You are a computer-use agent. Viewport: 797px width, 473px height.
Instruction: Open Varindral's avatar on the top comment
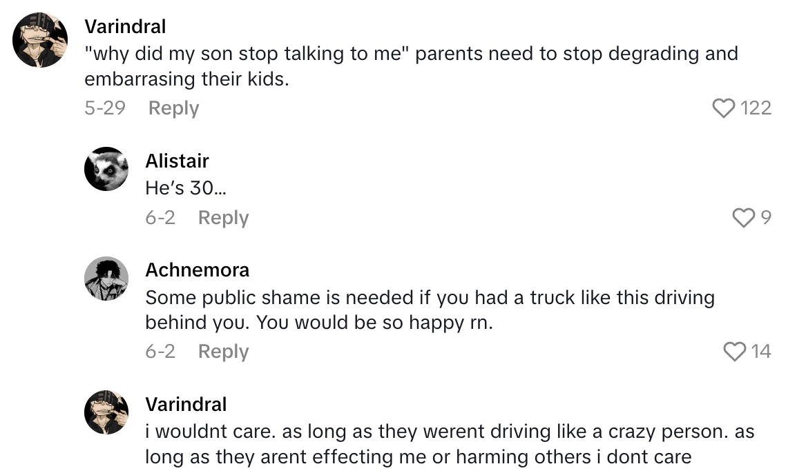coord(41,40)
